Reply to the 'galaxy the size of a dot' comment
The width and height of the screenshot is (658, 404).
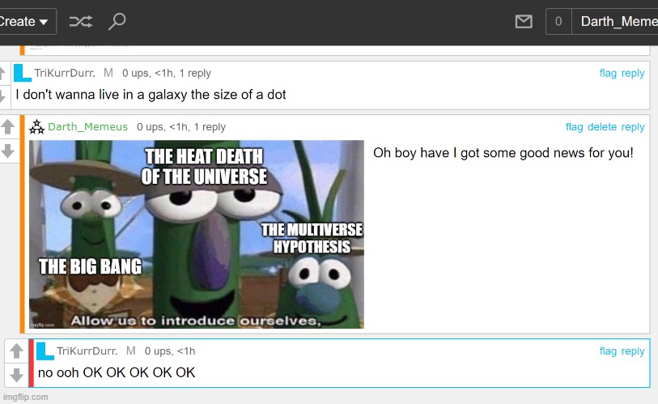click(x=633, y=73)
